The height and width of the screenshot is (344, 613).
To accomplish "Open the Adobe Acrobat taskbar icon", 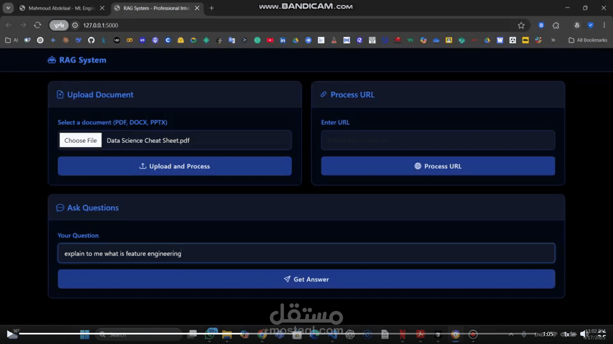I will [420, 334].
